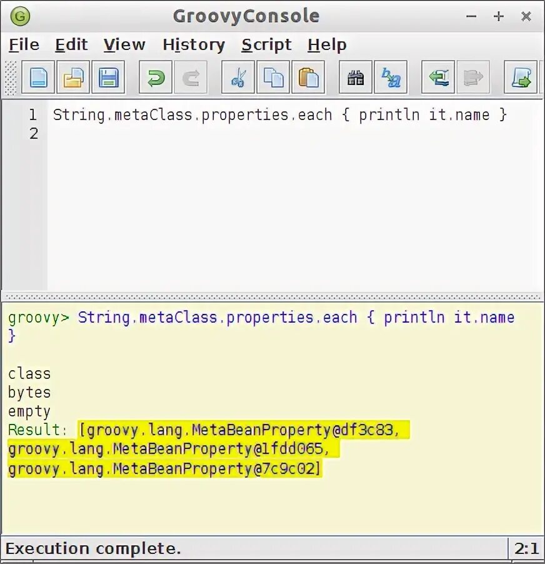
Task: Click the 'bytes' output line
Action: click(29, 393)
